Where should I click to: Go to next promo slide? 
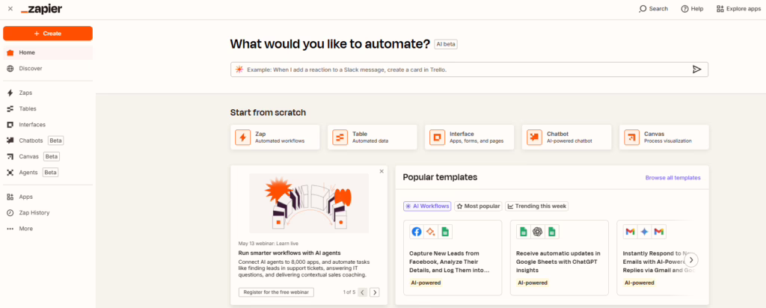point(375,292)
